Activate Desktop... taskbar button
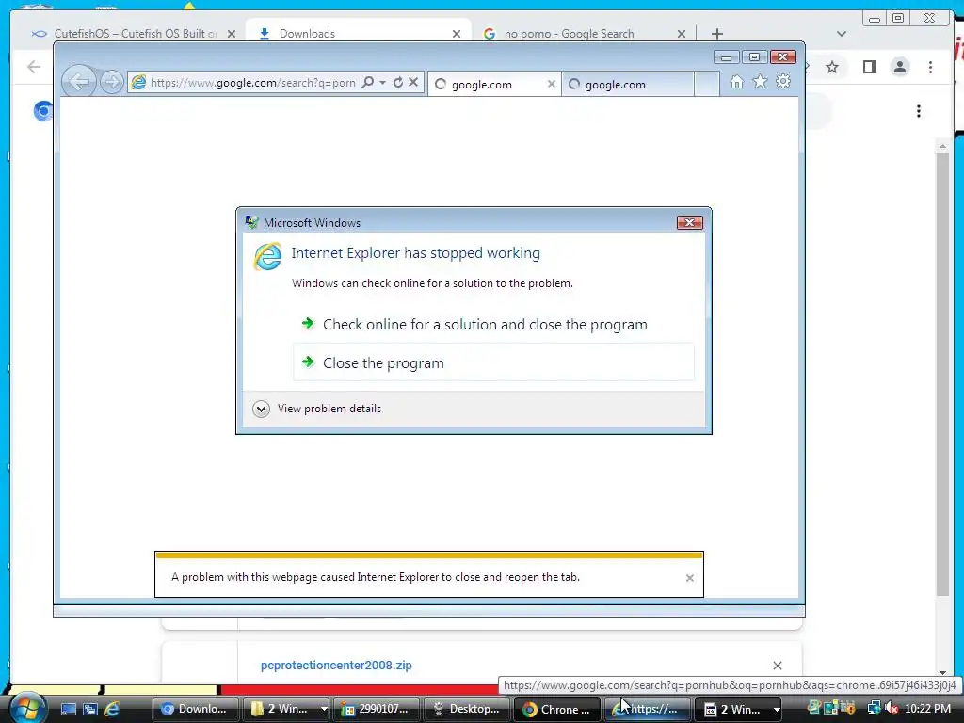Image resolution: width=964 pixels, height=723 pixels. click(466, 709)
